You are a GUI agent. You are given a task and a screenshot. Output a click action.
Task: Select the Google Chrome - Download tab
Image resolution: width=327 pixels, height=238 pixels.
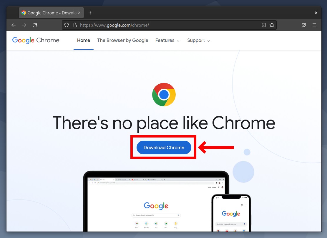point(51,13)
